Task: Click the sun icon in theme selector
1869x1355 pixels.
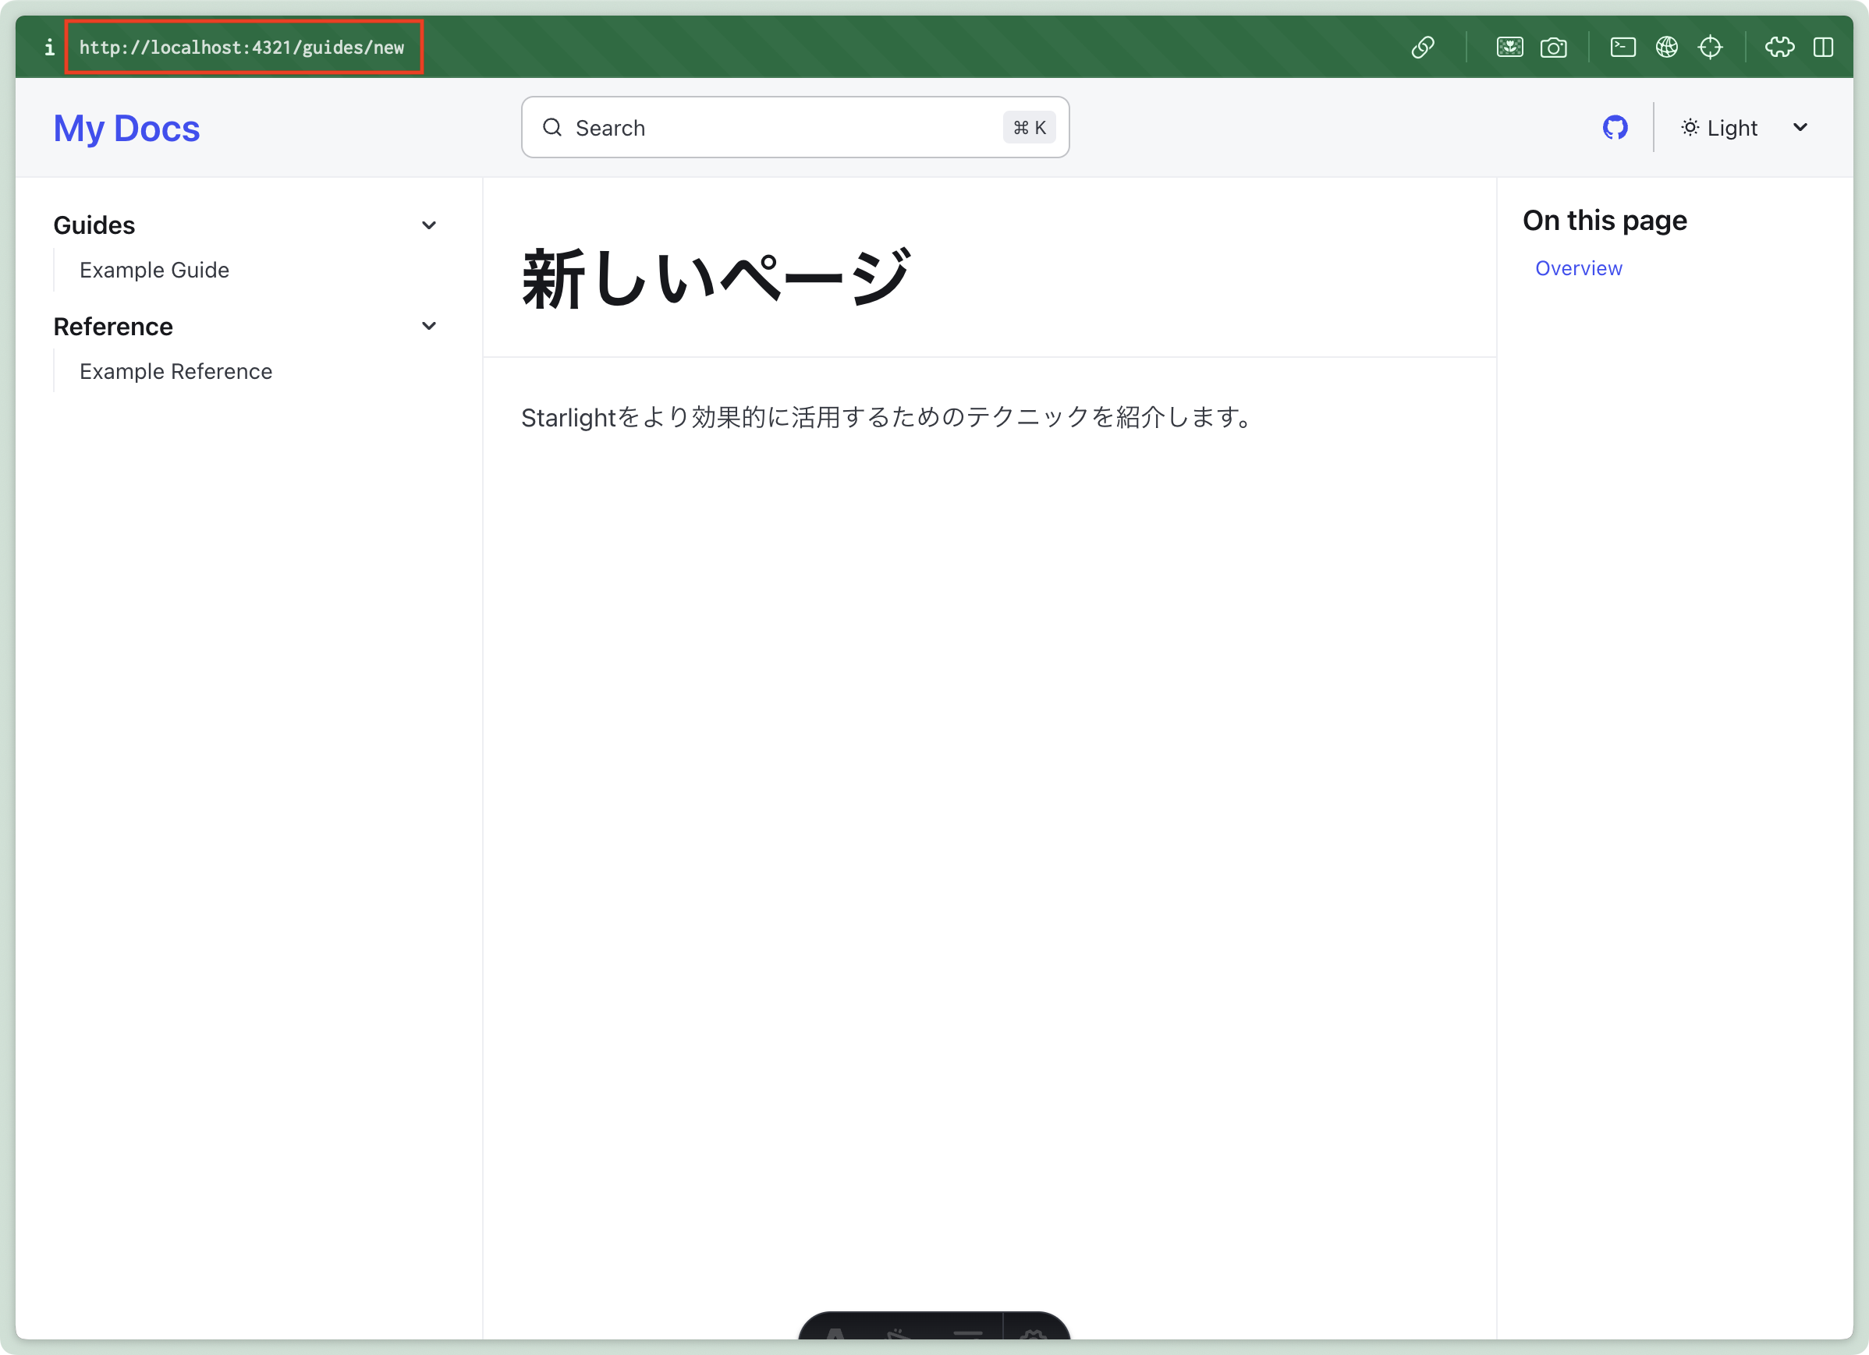Action: tap(1690, 128)
